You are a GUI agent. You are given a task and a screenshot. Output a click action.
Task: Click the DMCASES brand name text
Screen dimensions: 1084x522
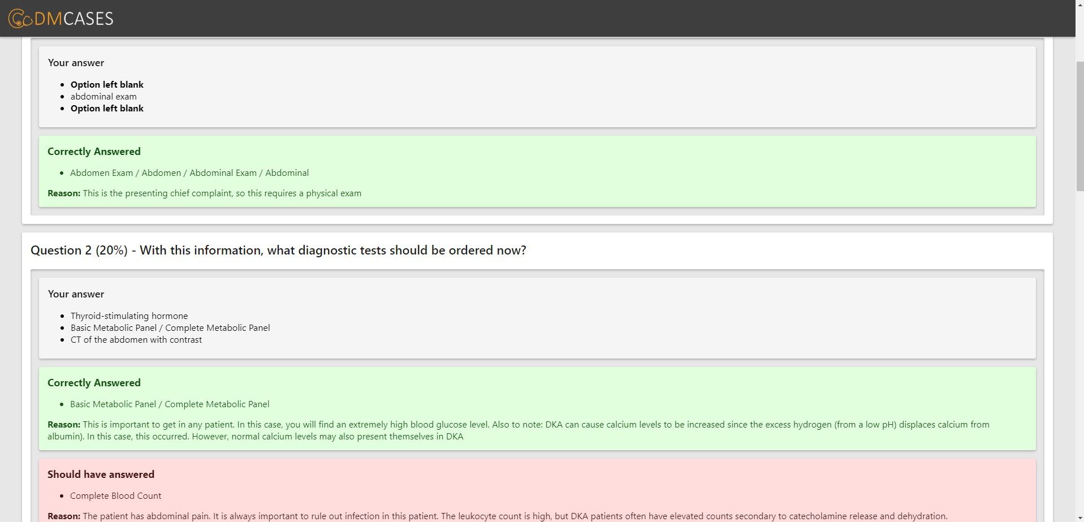tap(74, 19)
